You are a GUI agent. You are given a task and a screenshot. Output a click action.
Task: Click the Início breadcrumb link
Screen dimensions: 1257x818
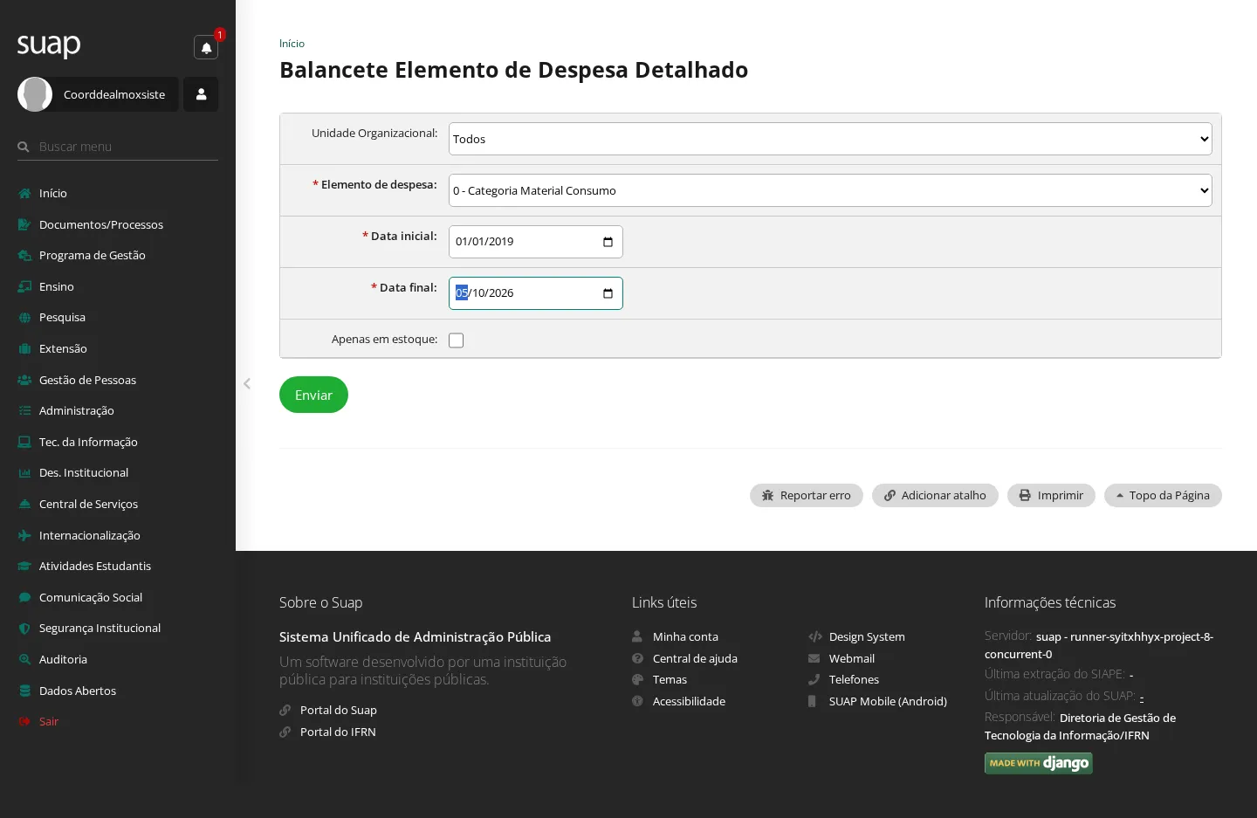click(x=292, y=44)
